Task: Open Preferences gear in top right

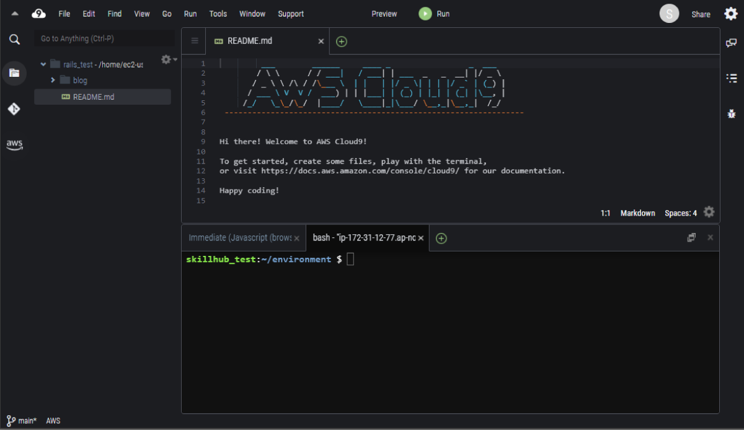Action: click(731, 14)
